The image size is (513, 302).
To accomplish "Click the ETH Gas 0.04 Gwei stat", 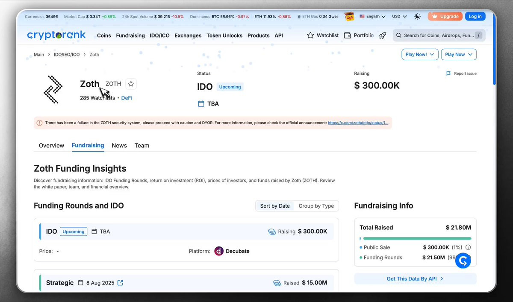I will [x=317, y=17].
